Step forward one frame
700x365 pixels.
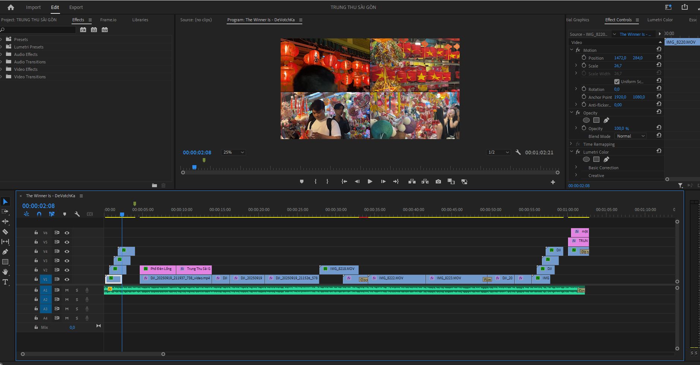pyautogui.click(x=383, y=182)
